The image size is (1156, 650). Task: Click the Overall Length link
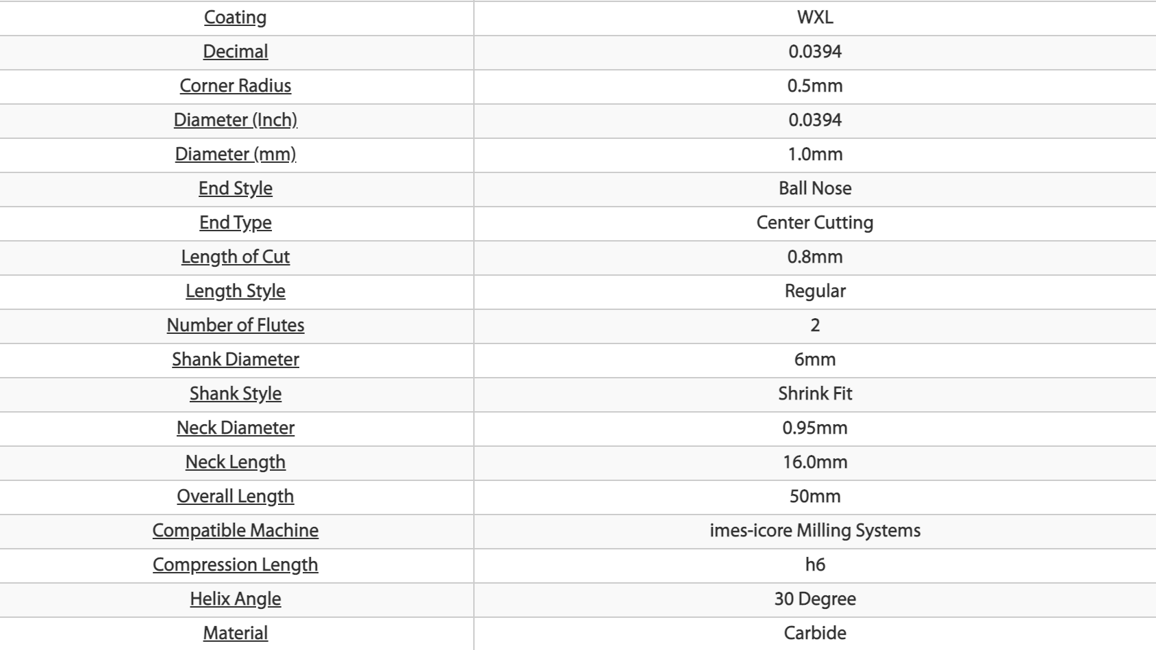pos(235,497)
